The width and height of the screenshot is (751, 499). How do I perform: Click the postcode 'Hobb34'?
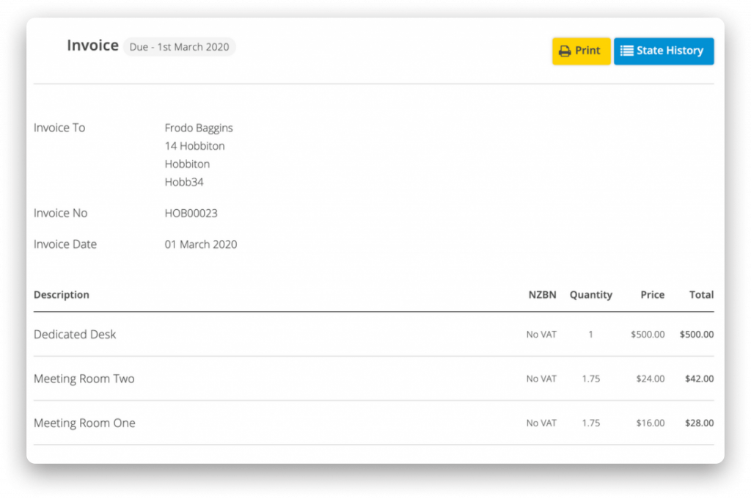pyautogui.click(x=184, y=182)
